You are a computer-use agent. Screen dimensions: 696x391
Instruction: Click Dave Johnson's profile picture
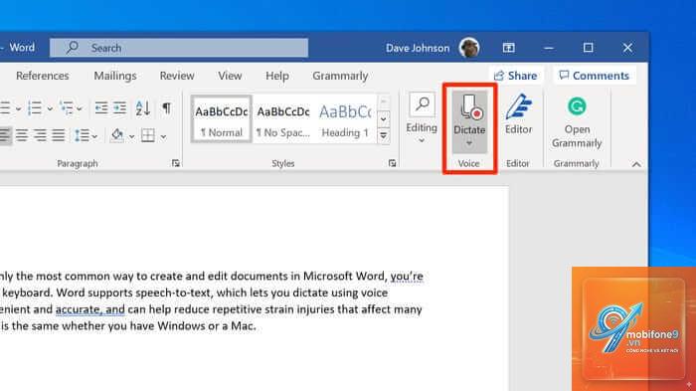(469, 48)
